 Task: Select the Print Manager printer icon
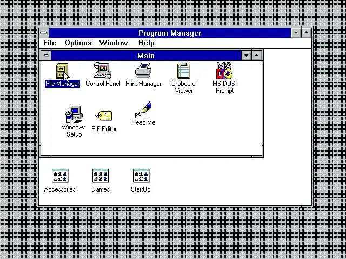coord(143,71)
